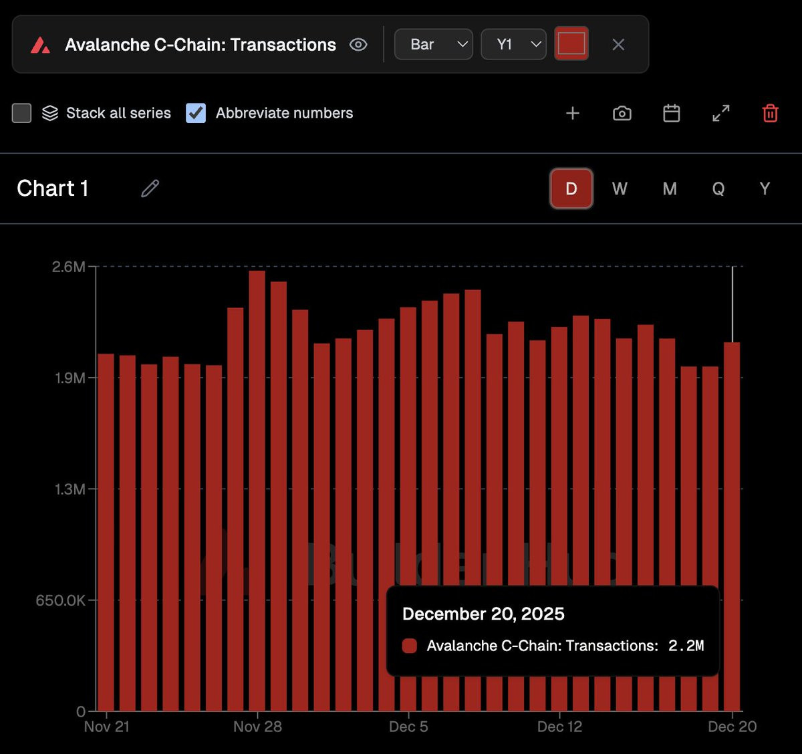Click the 2.2M tooltip value

click(686, 646)
